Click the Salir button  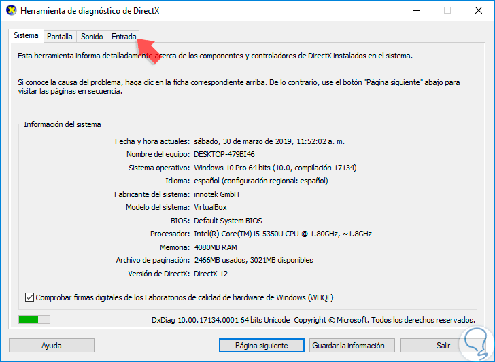pos(443,346)
